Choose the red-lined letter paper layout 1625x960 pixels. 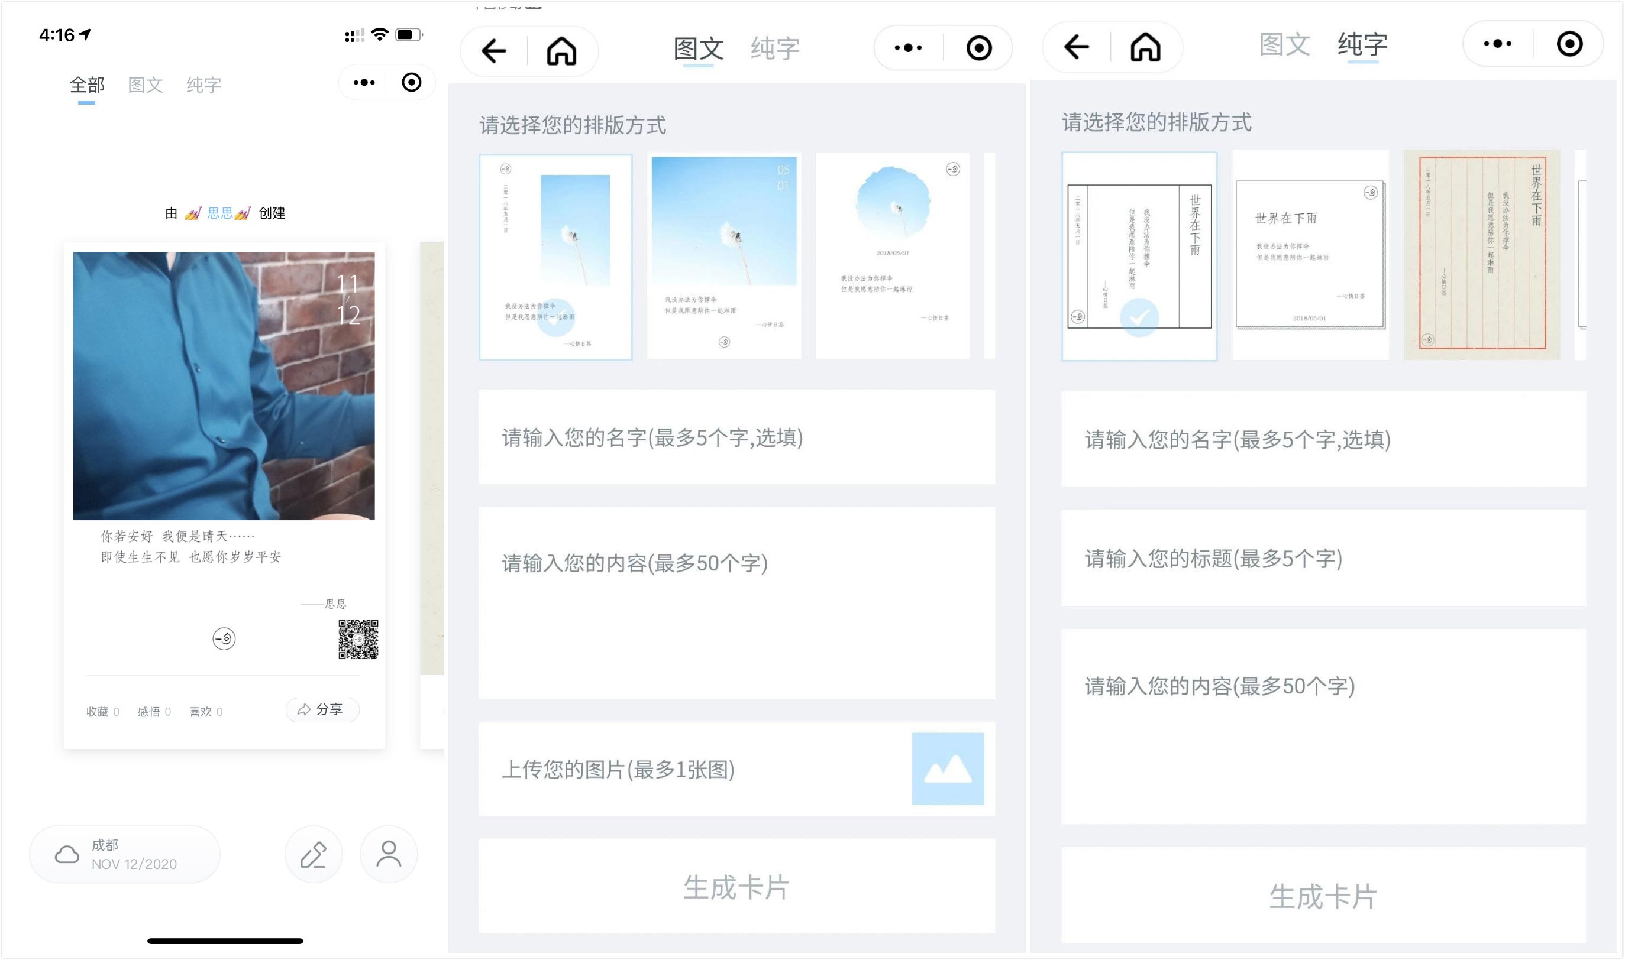coord(1481,255)
